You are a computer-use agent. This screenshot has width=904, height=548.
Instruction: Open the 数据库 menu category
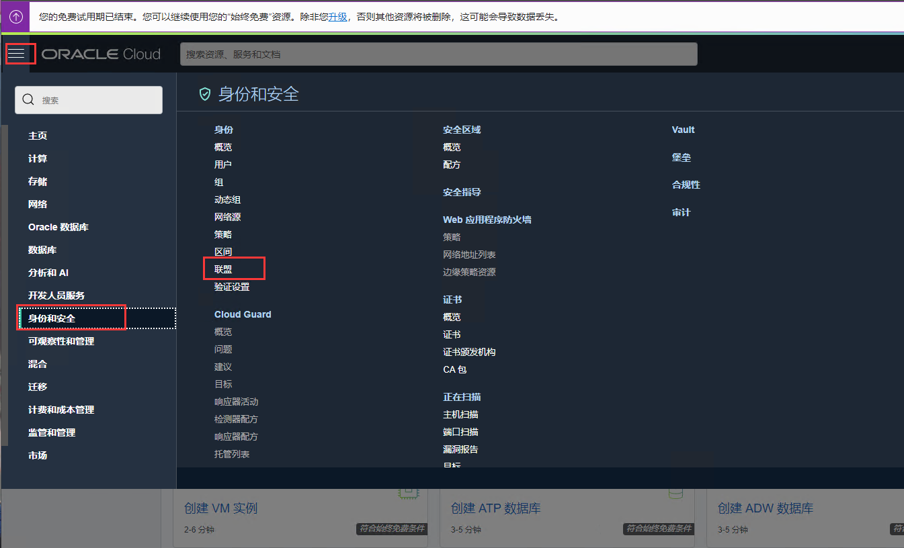[x=42, y=250]
